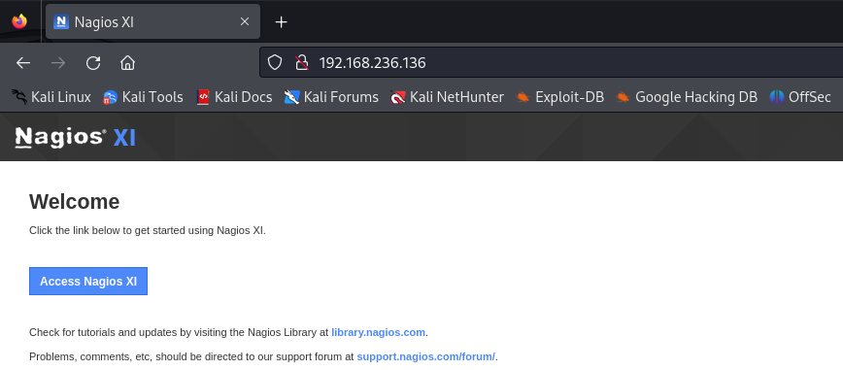The width and height of the screenshot is (843, 370).
Task: Click the Welcome heading text
Action: (x=74, y=202)
